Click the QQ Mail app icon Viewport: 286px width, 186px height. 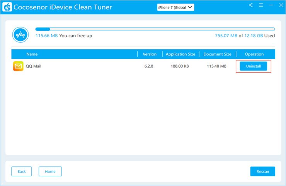pyautogui.click(x=18, y=66)
